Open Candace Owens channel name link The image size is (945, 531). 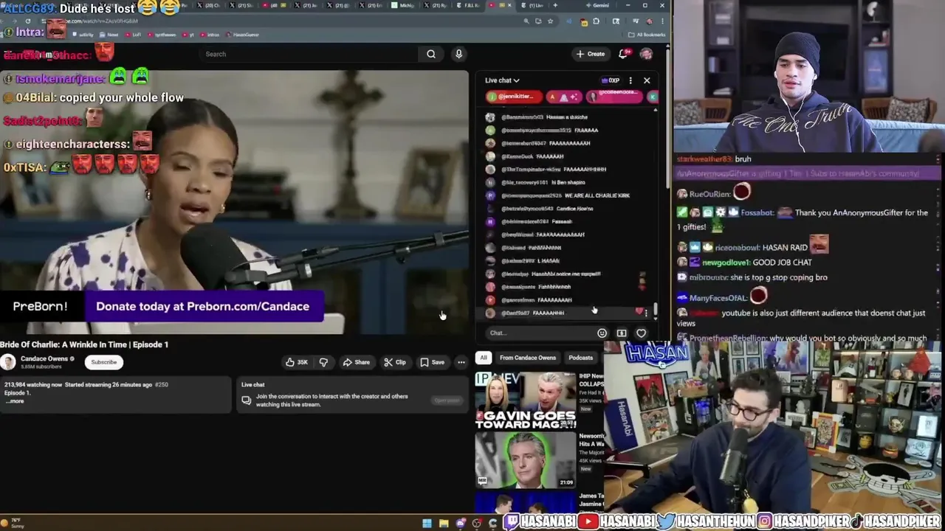tap(44, 358)
